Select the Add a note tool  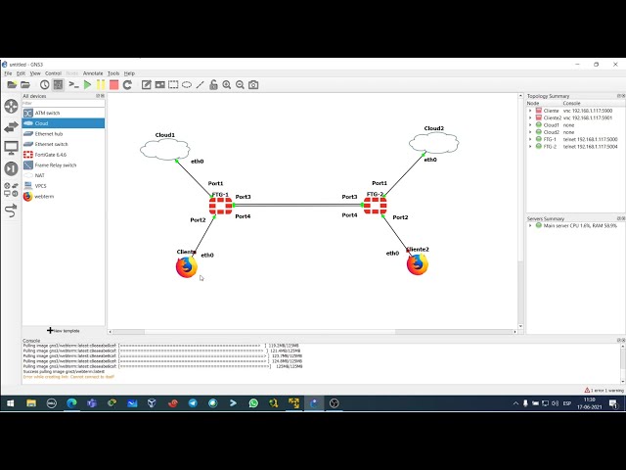pyautogui.click(x=147, y=85)
